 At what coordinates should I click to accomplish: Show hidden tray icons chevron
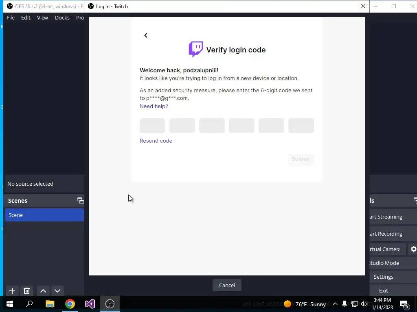[x=335, y=304]
